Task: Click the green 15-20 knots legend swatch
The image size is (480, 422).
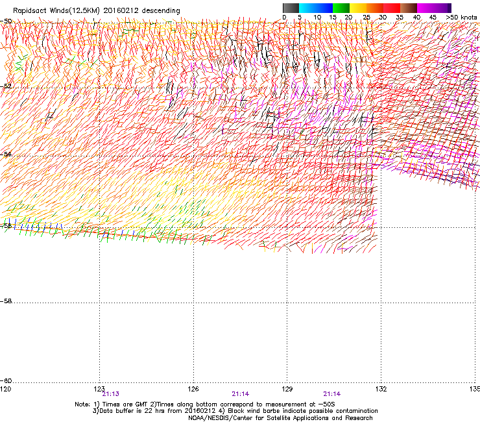Action: 341,8
